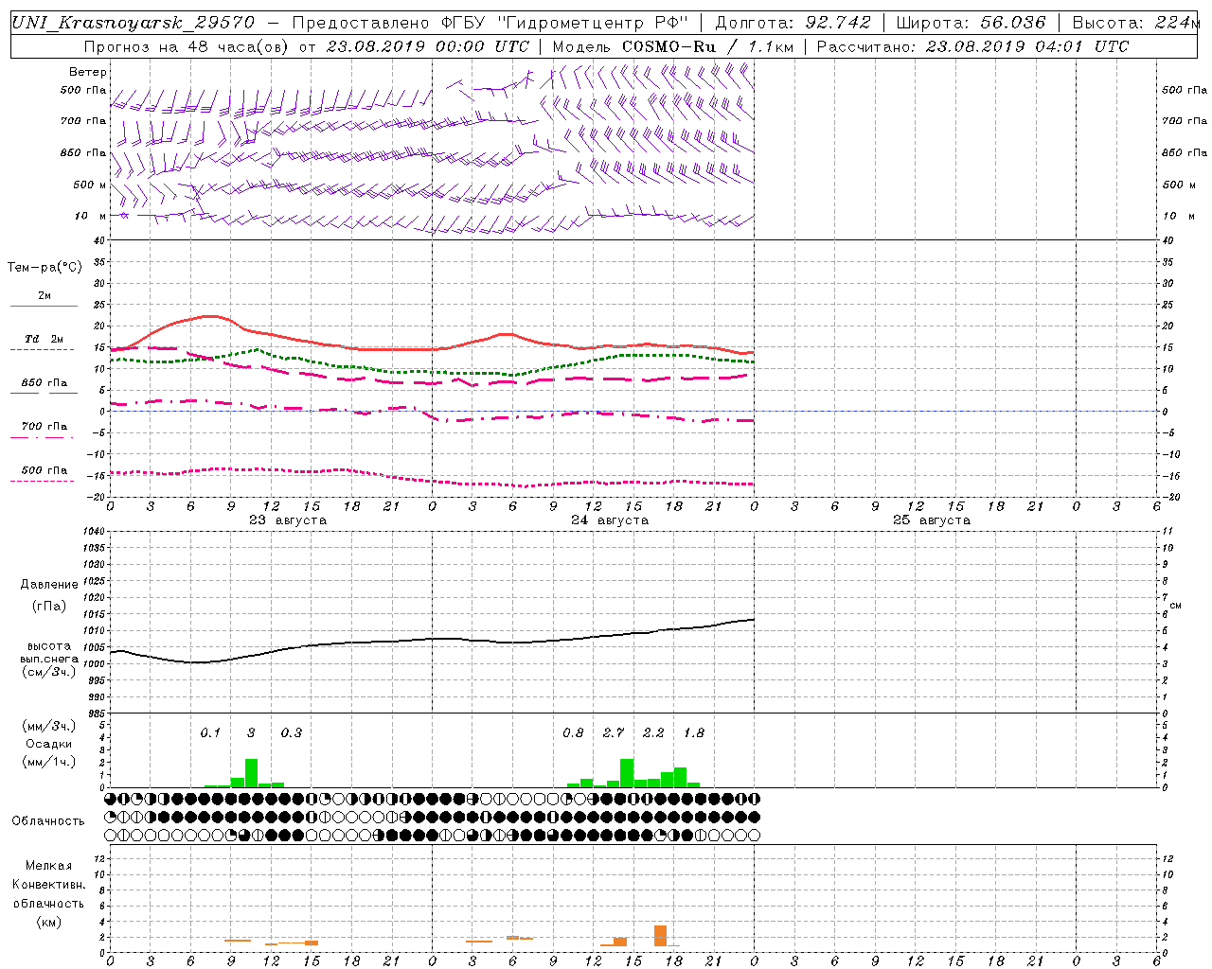
Task: Click the 'Осадки' precipitation label
Action: coord(49,744)
